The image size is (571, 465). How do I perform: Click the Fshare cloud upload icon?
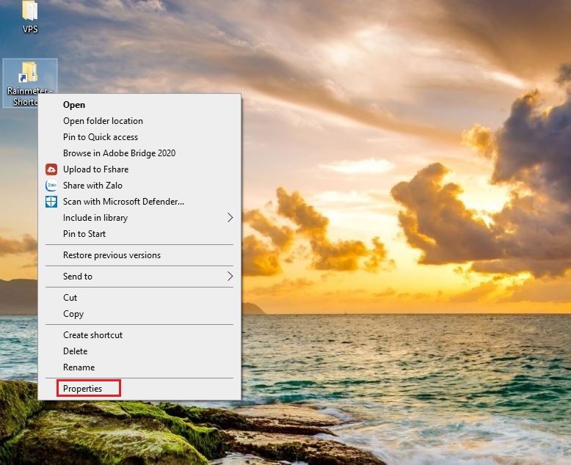coord(51,169)
